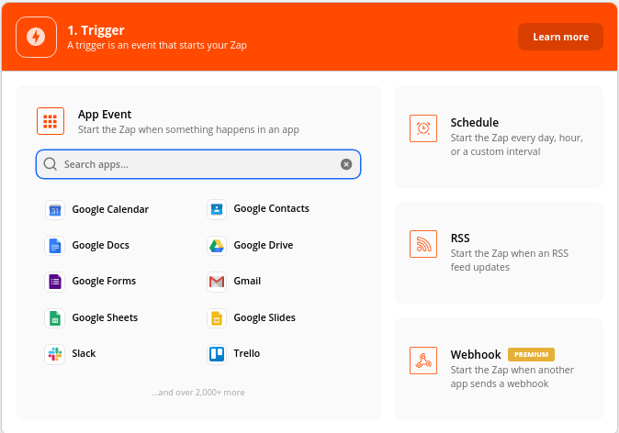Click 'Start the Zap when something happens' text
Viewport: 619px width, 433px height.
(188, 129)
